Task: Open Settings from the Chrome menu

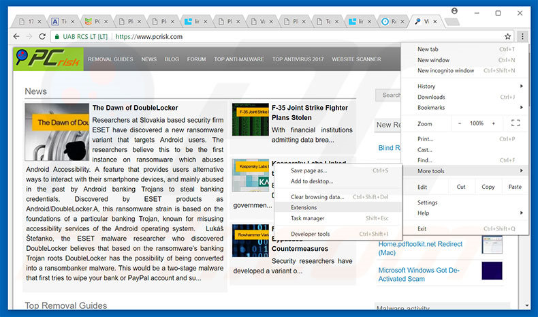Action: [x=464, y=202]
